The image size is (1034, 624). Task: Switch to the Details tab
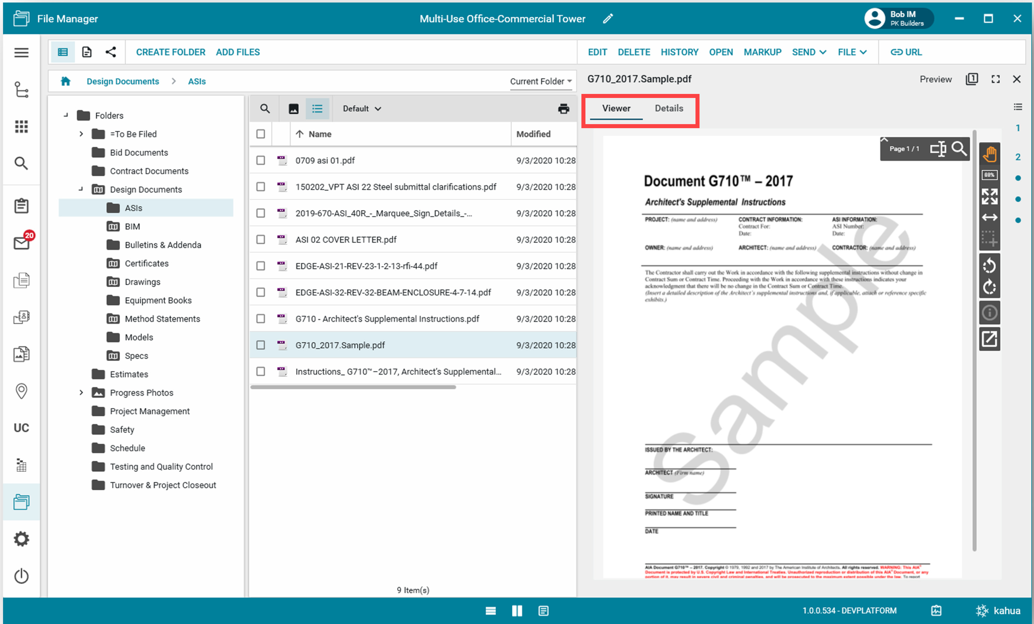[x=669, y=108]
